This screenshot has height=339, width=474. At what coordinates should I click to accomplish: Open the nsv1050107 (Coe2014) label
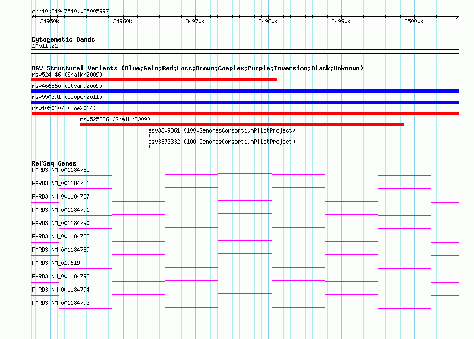point(64,108)
